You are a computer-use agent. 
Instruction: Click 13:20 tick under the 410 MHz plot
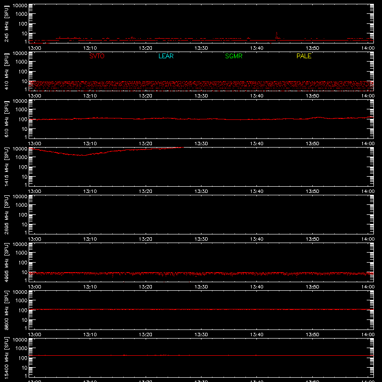[146, 96]
